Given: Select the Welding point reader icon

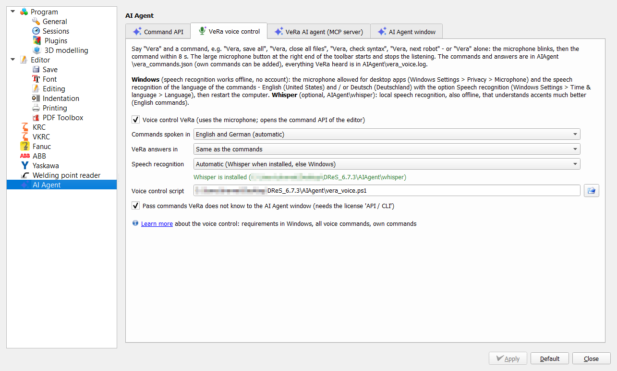Looking at the screenshot, I should [25, 175].
